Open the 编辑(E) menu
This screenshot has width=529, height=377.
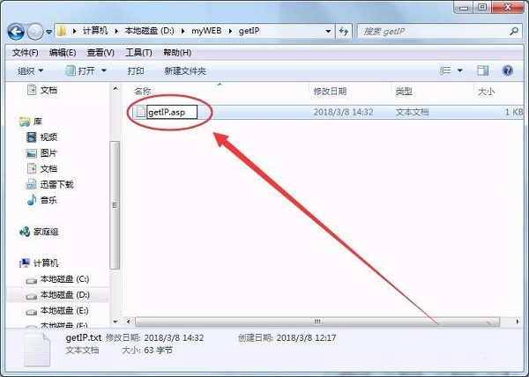pyautogui.click(x=62, y=53)
